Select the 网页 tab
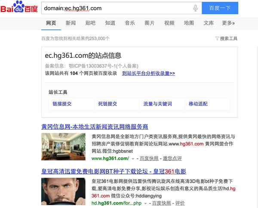Viewport: 258px width, 208px height. click(51, 23)
